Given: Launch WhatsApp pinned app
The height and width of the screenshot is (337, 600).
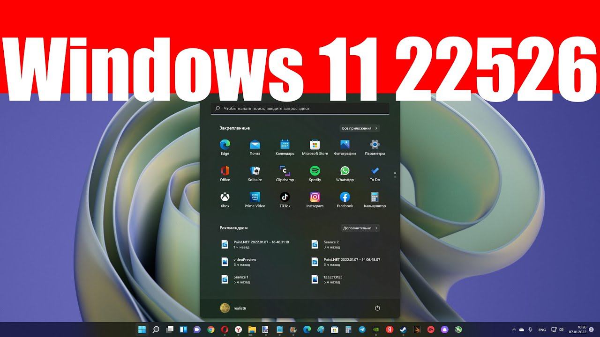Looking at the screenshot, I should (x=345, y=174).
